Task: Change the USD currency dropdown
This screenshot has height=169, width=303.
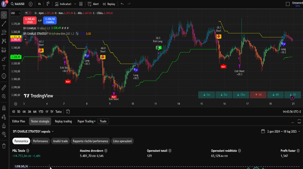Action: 15,13
